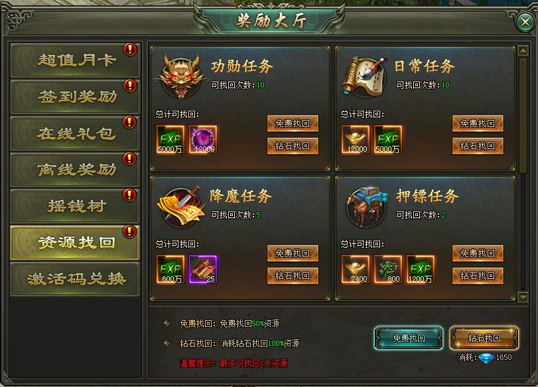Select the purple scroll reward showing 25
538x387 pixels.
coord(203,269)
